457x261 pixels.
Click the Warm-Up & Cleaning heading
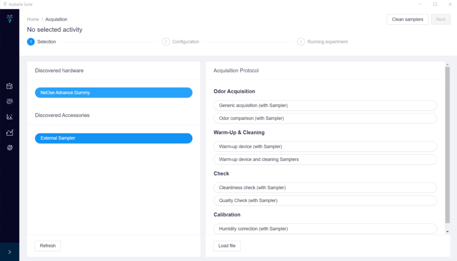coord(239,133)
